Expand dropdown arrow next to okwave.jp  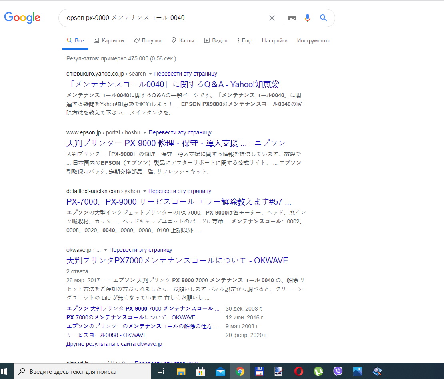pyautogui.click(x=106, y=250)
